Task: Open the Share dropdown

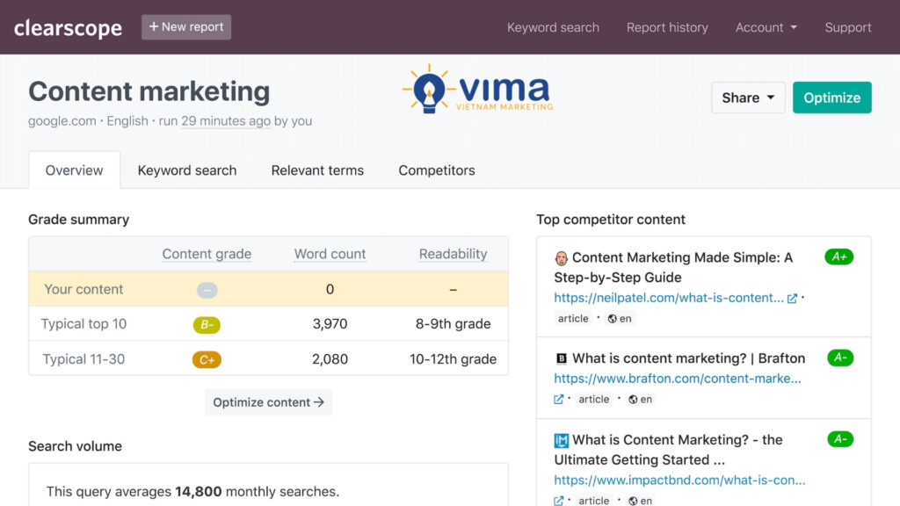Action: [x=748, y=98]
